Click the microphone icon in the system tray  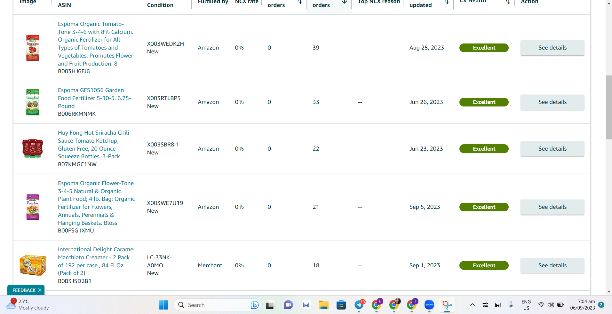[x=511, y=305]
